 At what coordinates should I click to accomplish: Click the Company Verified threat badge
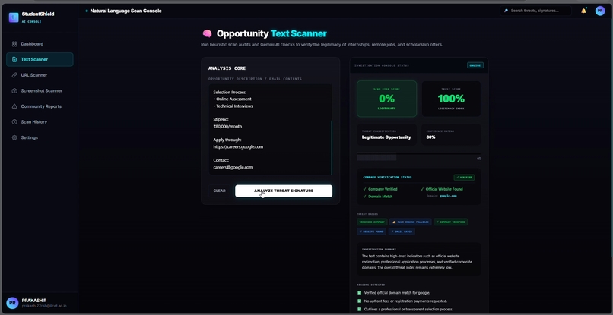[450, 222]
